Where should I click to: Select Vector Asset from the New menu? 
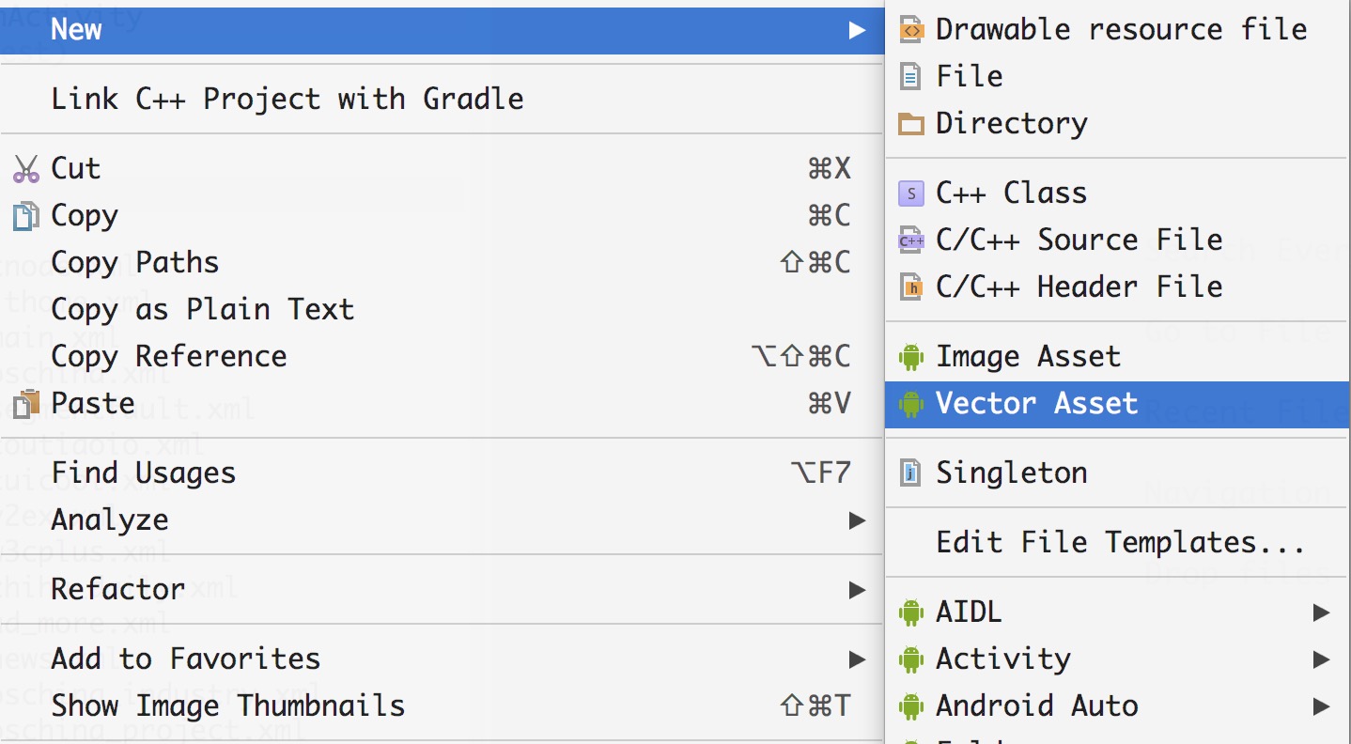(x=1118, y=405)
